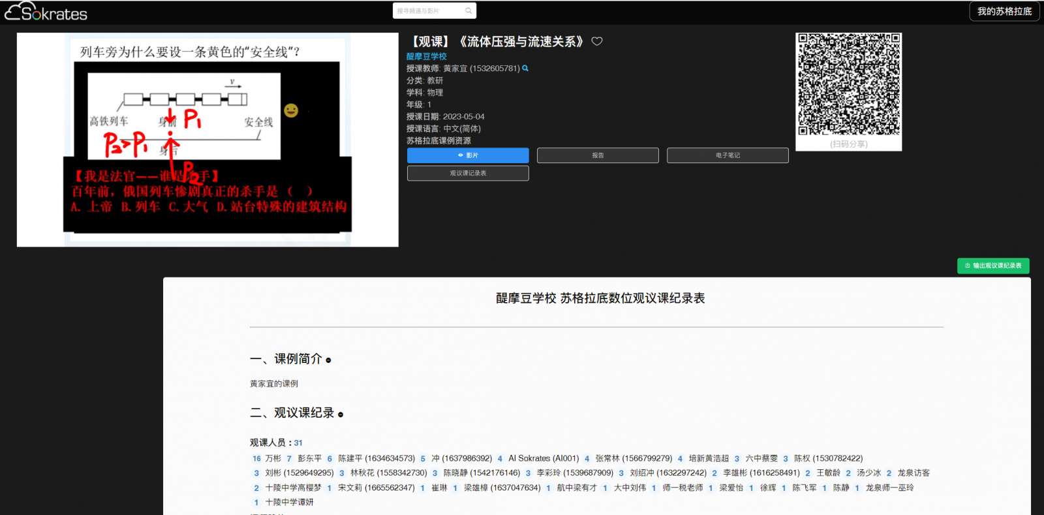
Task: Select observer AI Sokrates (AI001)
Action: point(543,459)
